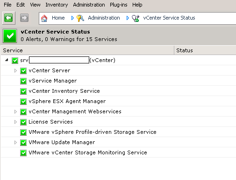Click the bold 'vCenter Service Status' heading
The image size is (236, 180).
[x=55, y=32]
